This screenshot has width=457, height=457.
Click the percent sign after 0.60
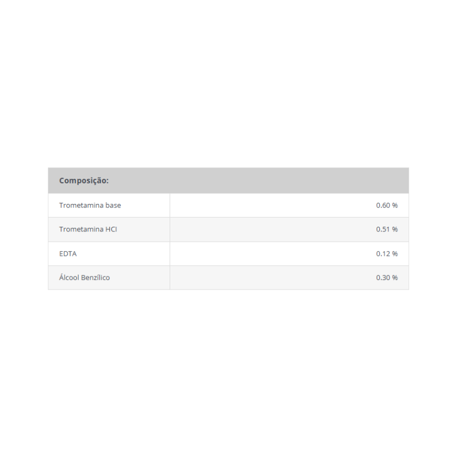pos(395,206)
